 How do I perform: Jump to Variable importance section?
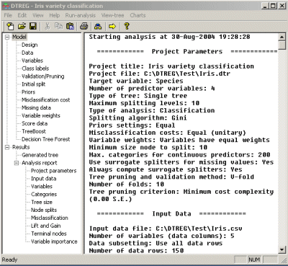pos(54,241)
